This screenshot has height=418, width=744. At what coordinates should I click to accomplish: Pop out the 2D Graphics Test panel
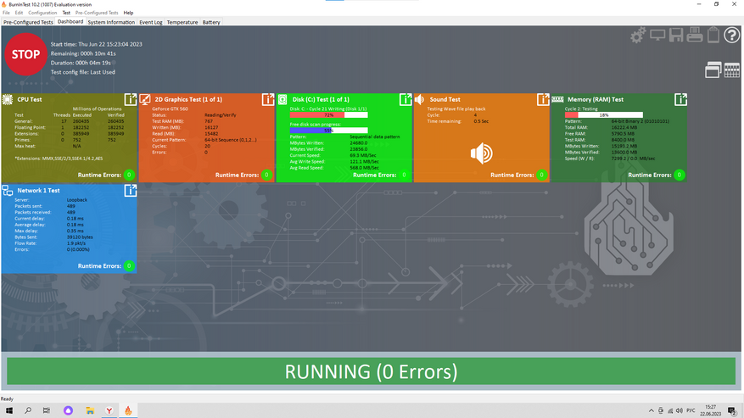click(x=267, y=100)
